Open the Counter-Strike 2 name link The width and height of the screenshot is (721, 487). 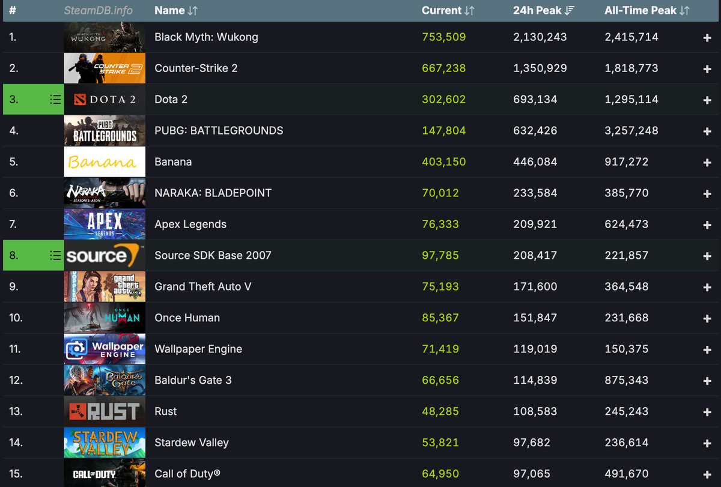pyautogui.click(x=196, y=68)
